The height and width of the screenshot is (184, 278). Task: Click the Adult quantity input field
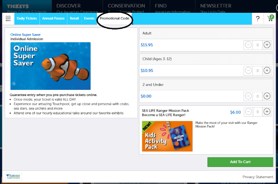257,45
